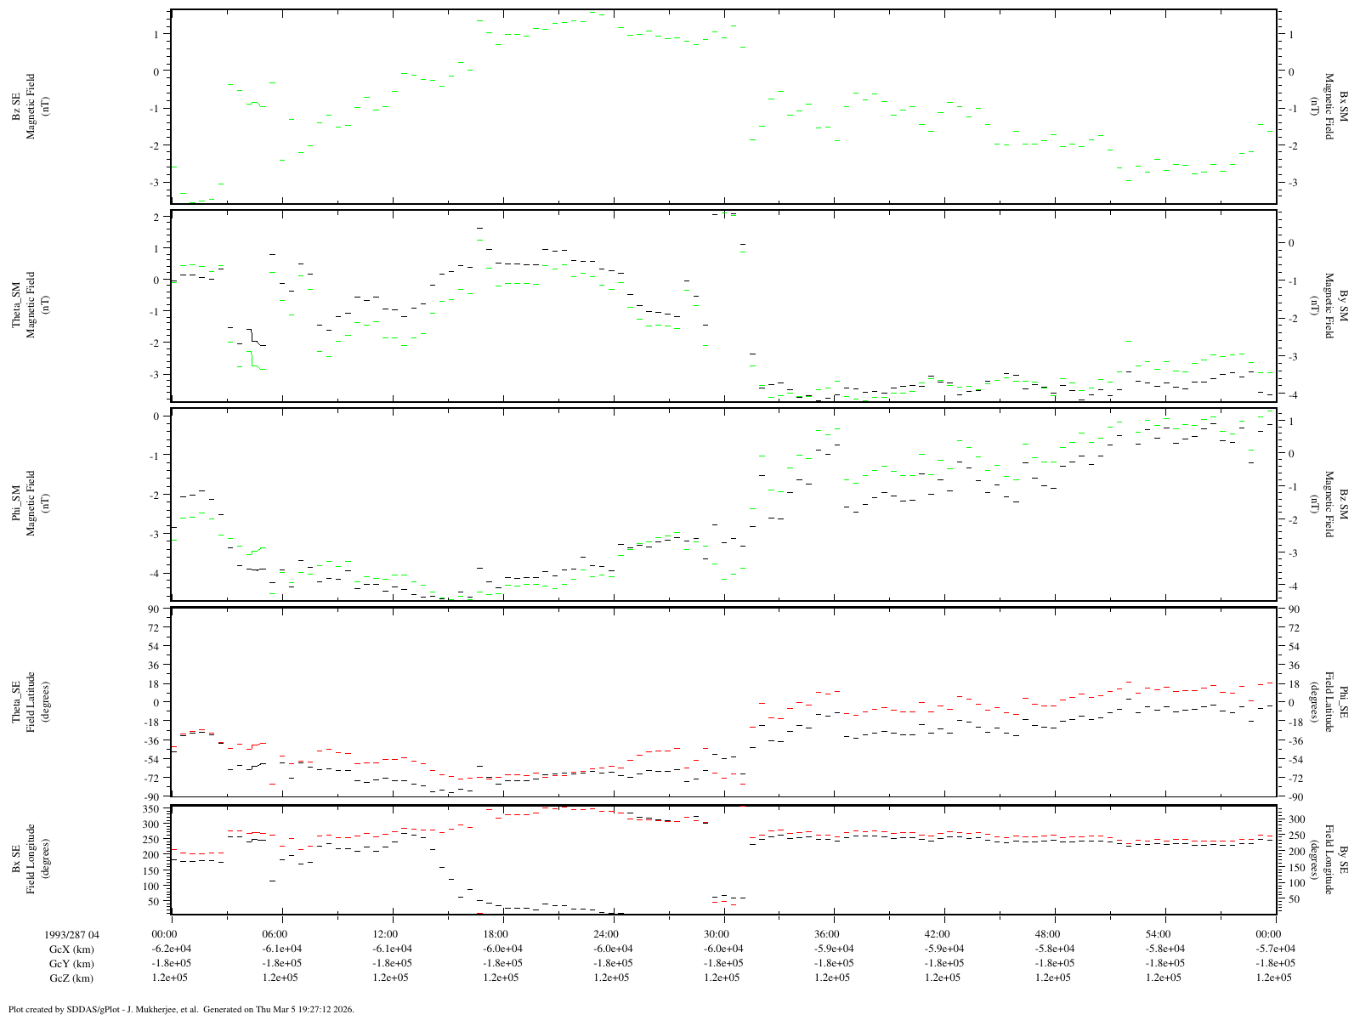Select the 'GcY (km)' row label

tap(72, 964)
